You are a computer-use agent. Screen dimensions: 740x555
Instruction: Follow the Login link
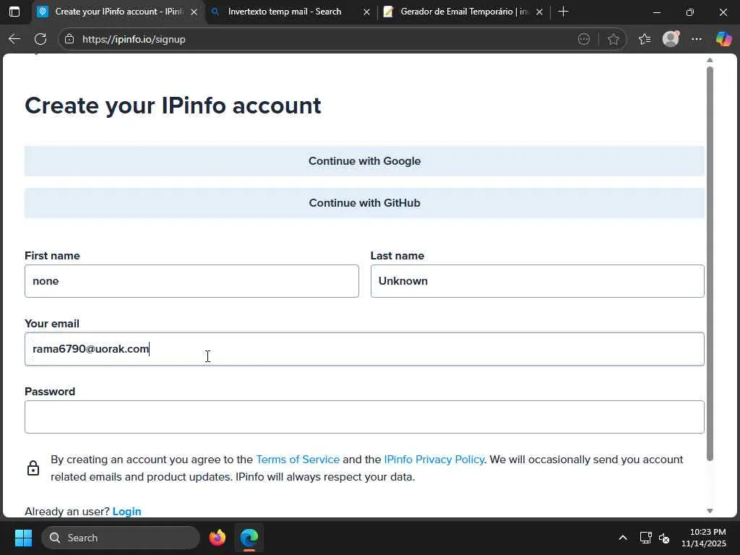pos(126,512)
